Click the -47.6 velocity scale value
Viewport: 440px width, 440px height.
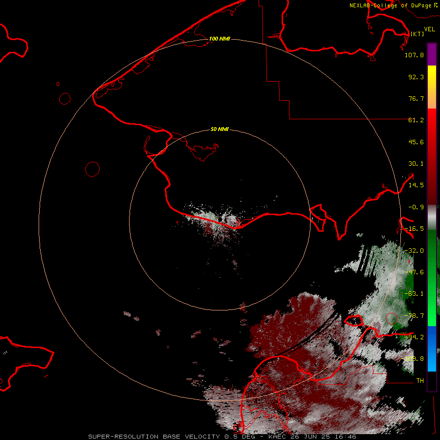coord(414,272)
